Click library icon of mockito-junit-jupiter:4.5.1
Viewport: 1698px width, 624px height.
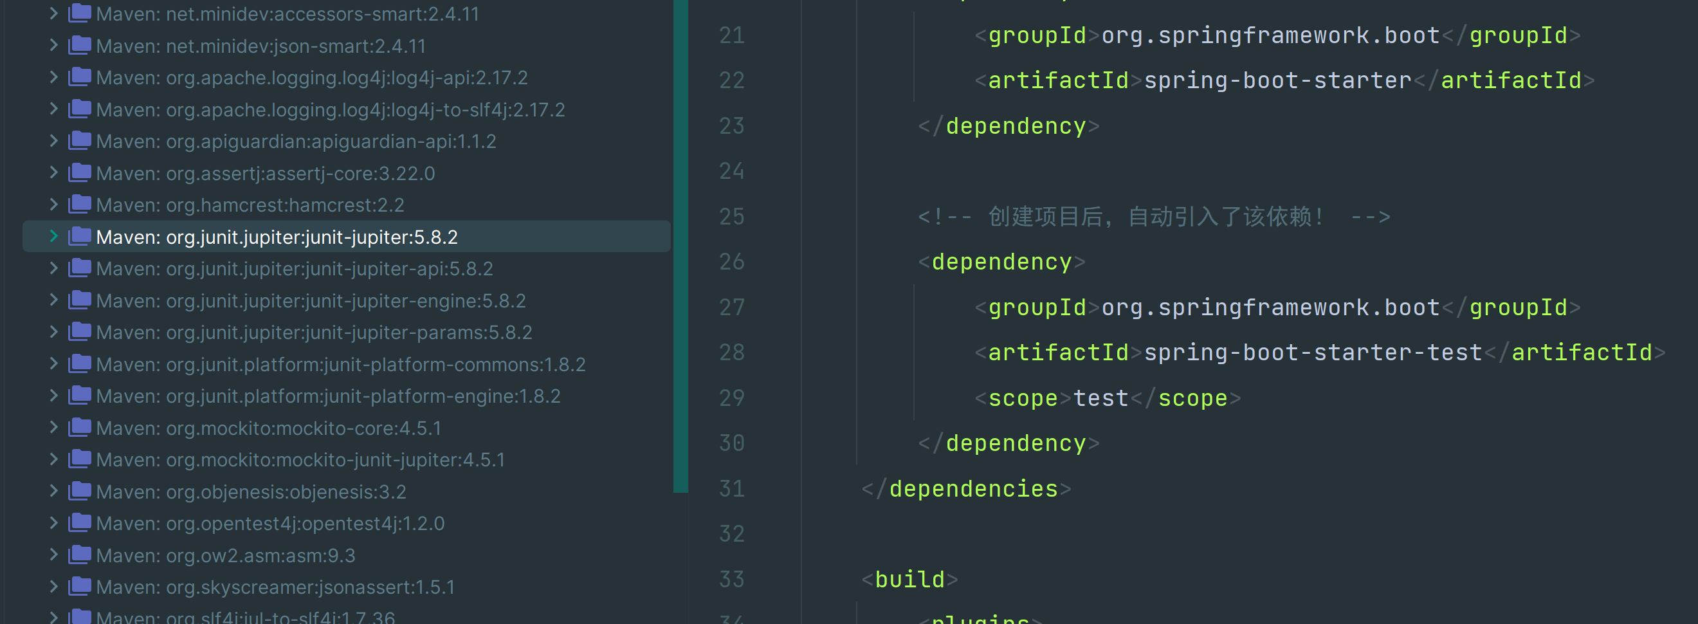pyautogui.click(x=80, y=459)
